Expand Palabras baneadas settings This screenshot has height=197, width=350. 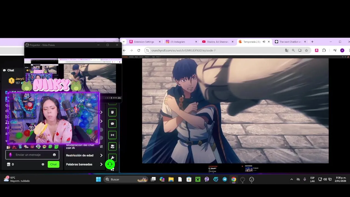(x=101, y=164)
